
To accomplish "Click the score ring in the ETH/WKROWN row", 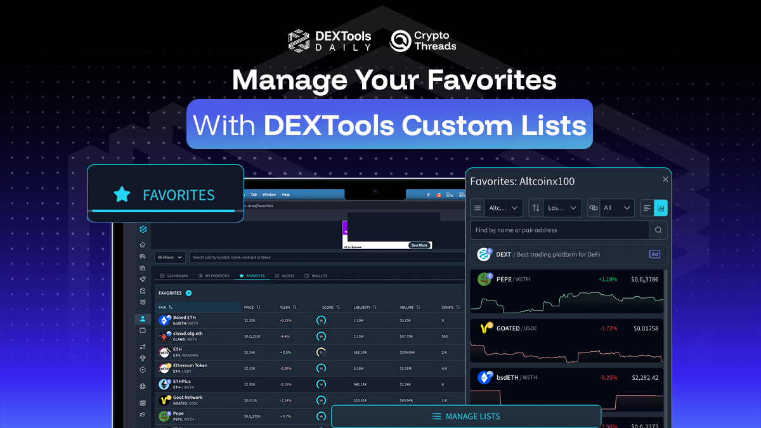I will [x=321, y=352].
